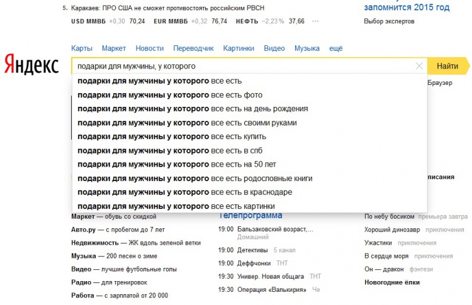Open the Видео tab above search
The height and width of the screenshot is (305, 472).
[x=274, y=48]
